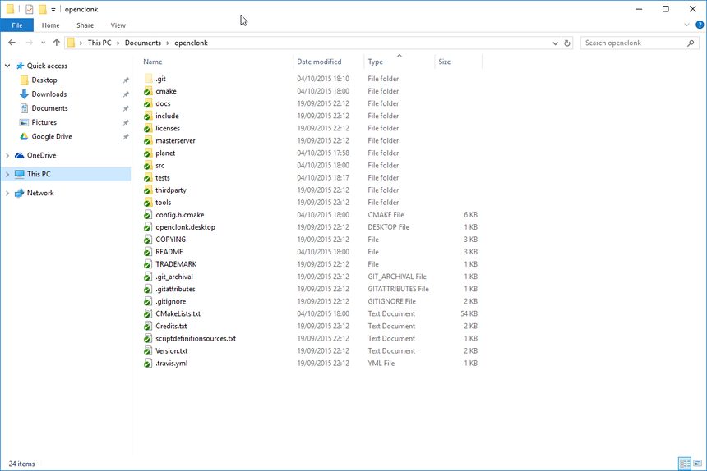Select scriptdefinitionsources.txt file
The height and width of the screenshot is (471, 707).
click(196, 339)
